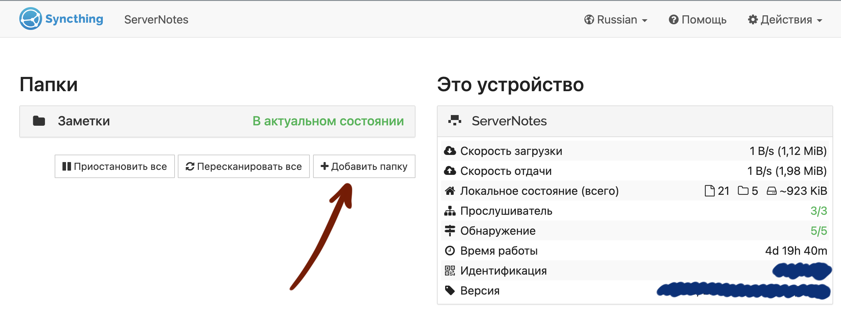This screenshot has height=312, width=841.
Task: Click the Обнаружение signpost icon
Action: click(x=450, y=231)
